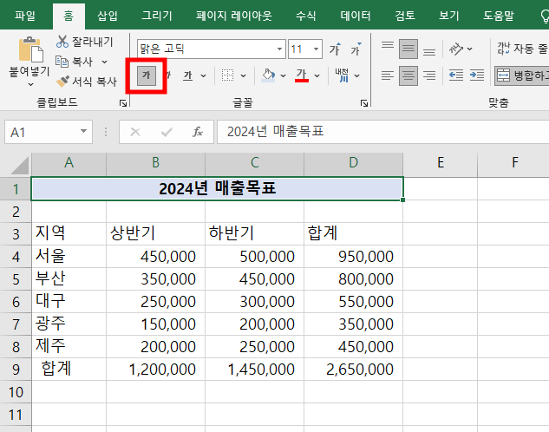Switch to the 검토 tab

point(405,16)
